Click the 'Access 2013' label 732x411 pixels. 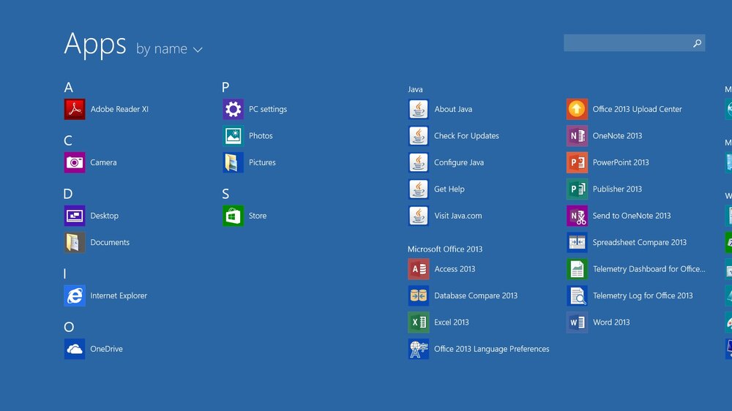(x=455, y=268)
